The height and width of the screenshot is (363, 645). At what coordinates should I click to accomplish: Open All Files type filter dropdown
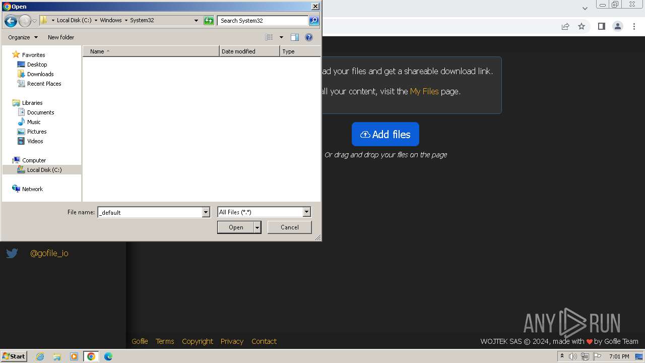pos(264,212)
